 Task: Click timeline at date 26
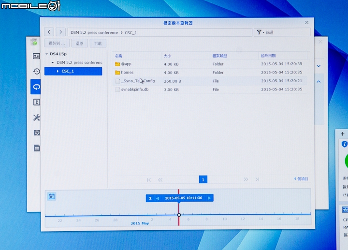(97, 220)
